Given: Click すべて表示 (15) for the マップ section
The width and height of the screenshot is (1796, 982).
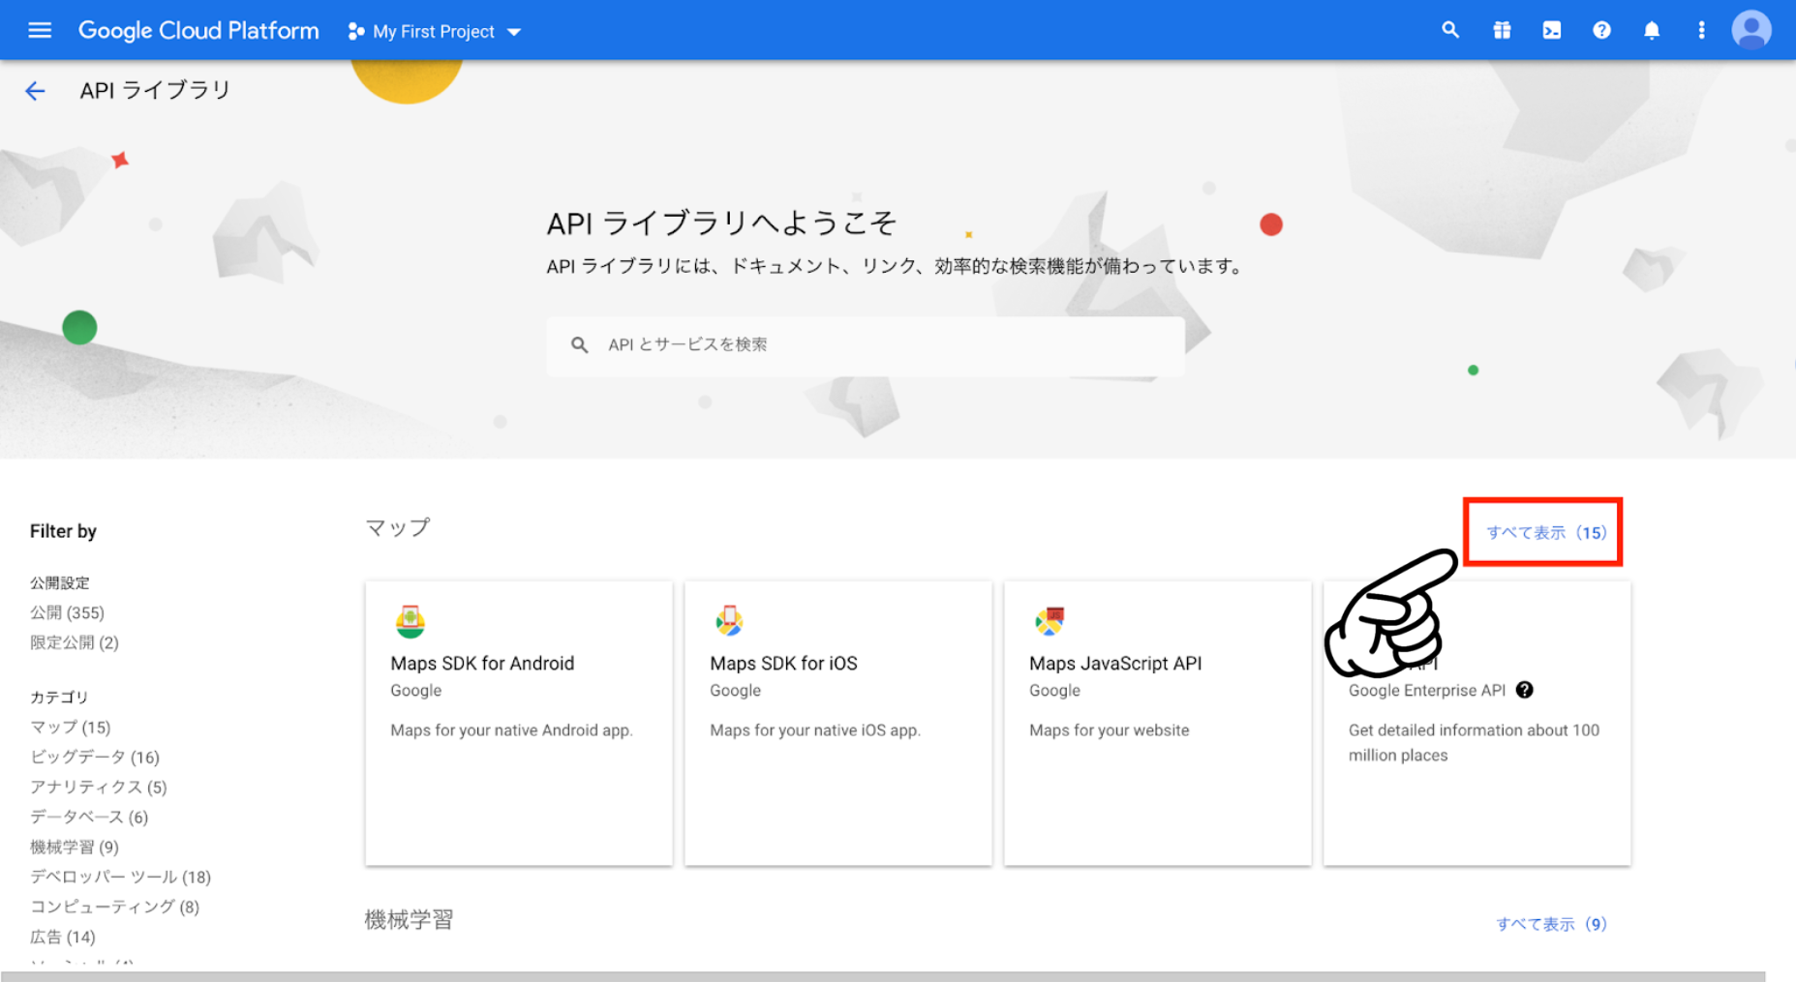Looking at the screenshot, I should pos(1546,532).
